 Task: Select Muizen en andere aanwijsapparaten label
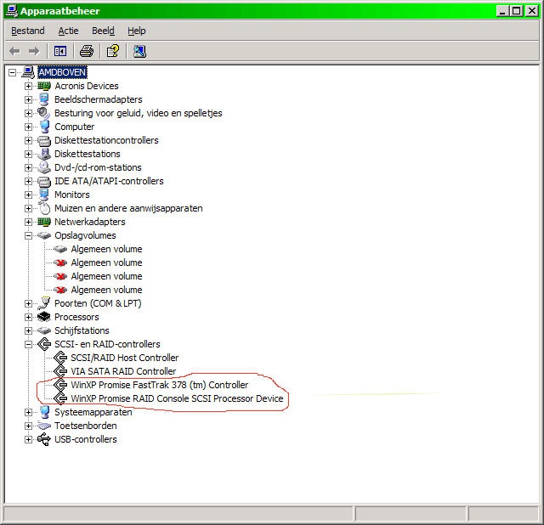(128, 208)
